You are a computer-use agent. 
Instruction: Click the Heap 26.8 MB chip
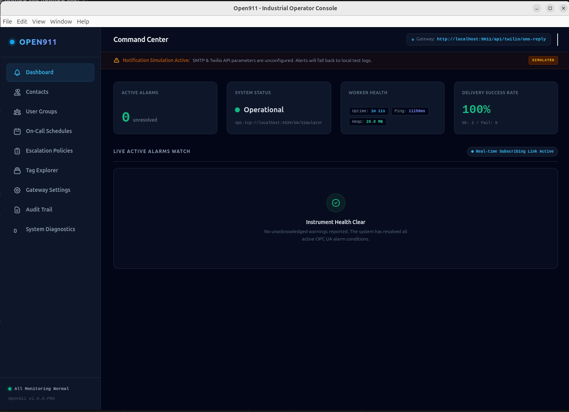click(x=368, y=122)
